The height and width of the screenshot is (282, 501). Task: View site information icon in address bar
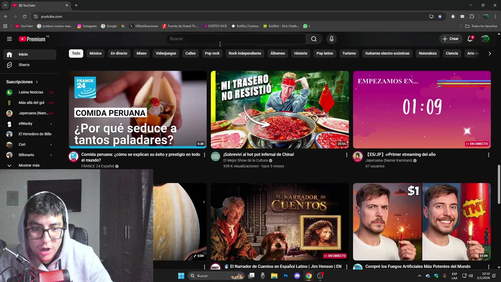click(x=36, y=16)
